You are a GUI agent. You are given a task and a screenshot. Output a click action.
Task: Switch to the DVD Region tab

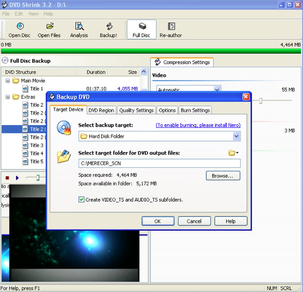pyautogui.click(x=101, y=110)
